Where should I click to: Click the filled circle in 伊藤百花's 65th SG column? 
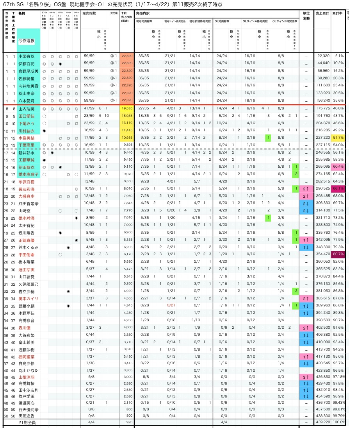pos(60,63)
